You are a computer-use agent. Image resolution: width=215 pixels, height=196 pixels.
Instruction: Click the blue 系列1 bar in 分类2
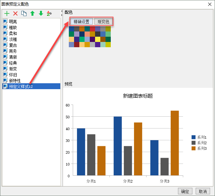[x=118, y=146]
